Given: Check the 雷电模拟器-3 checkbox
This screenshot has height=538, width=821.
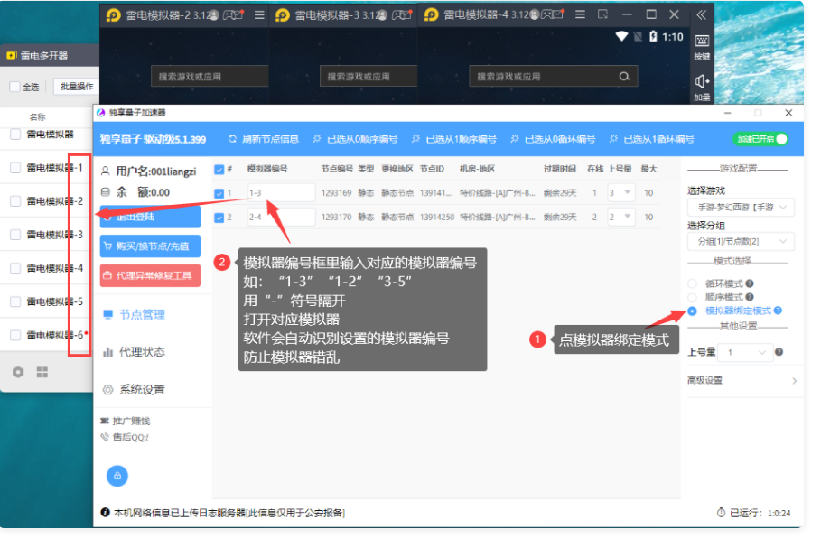Looking at the screenshot, I should 15,235.
